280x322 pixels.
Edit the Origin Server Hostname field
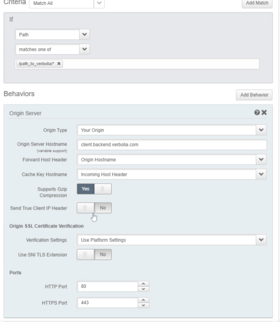tap(172, 144)
